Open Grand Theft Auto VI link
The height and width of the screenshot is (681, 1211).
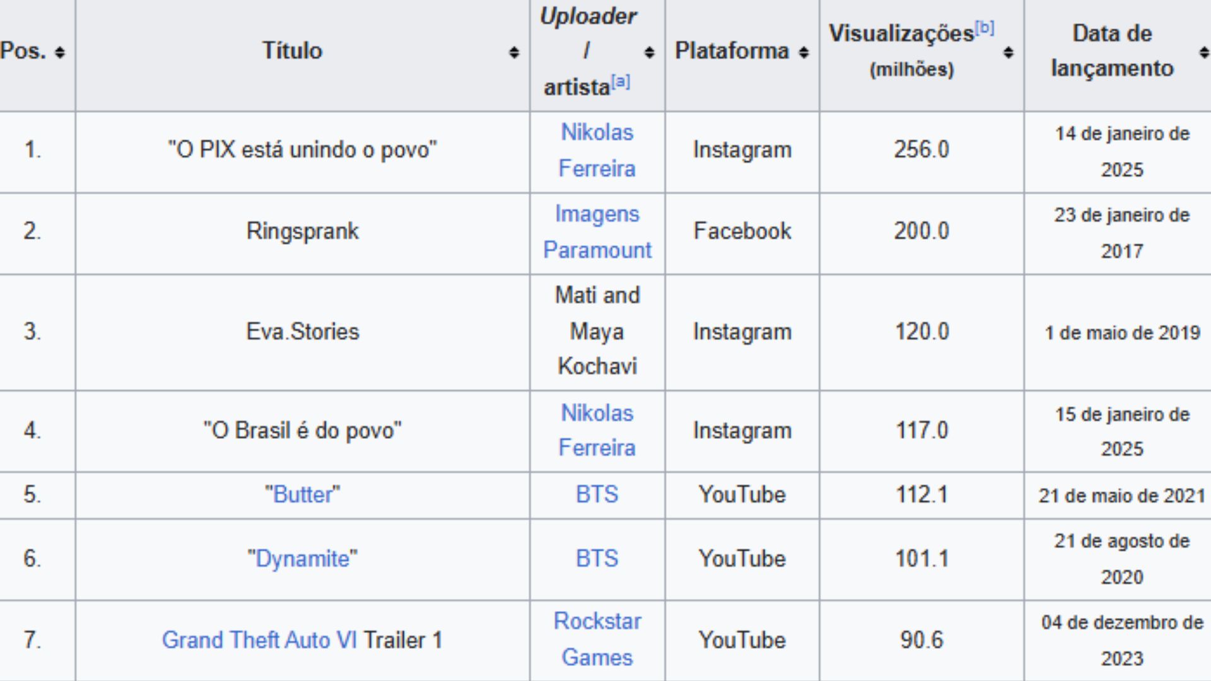click(259, 640)
